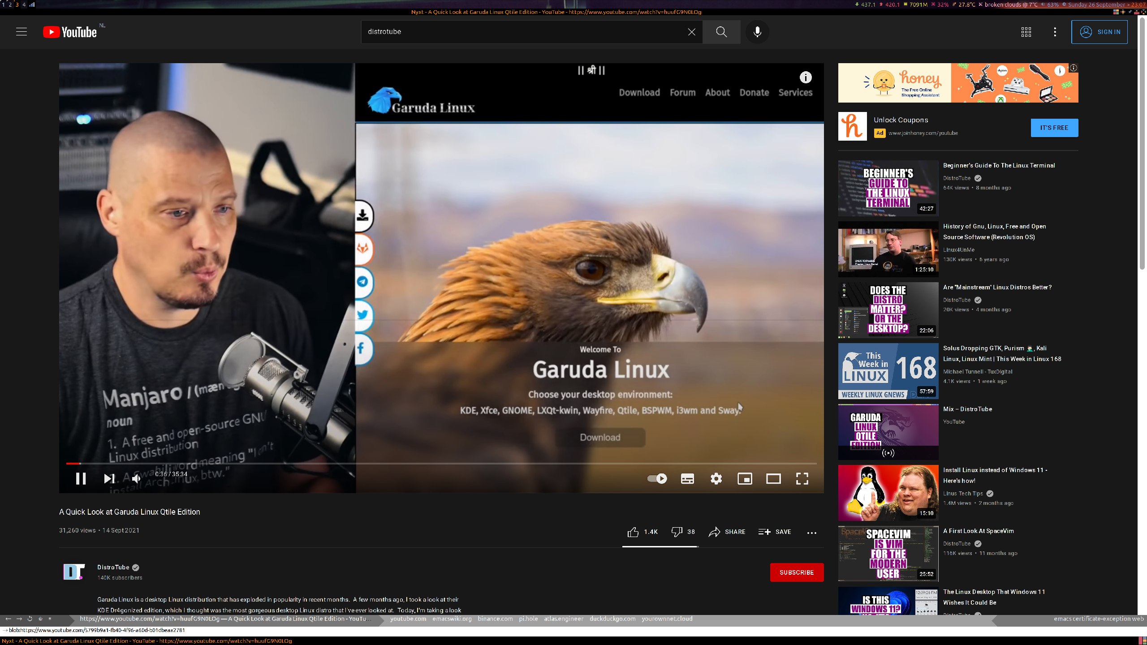
Task: Open Are "Mainstream" Linux Distros Better? video
Action: pyautogui.click(x=997, y=287)
